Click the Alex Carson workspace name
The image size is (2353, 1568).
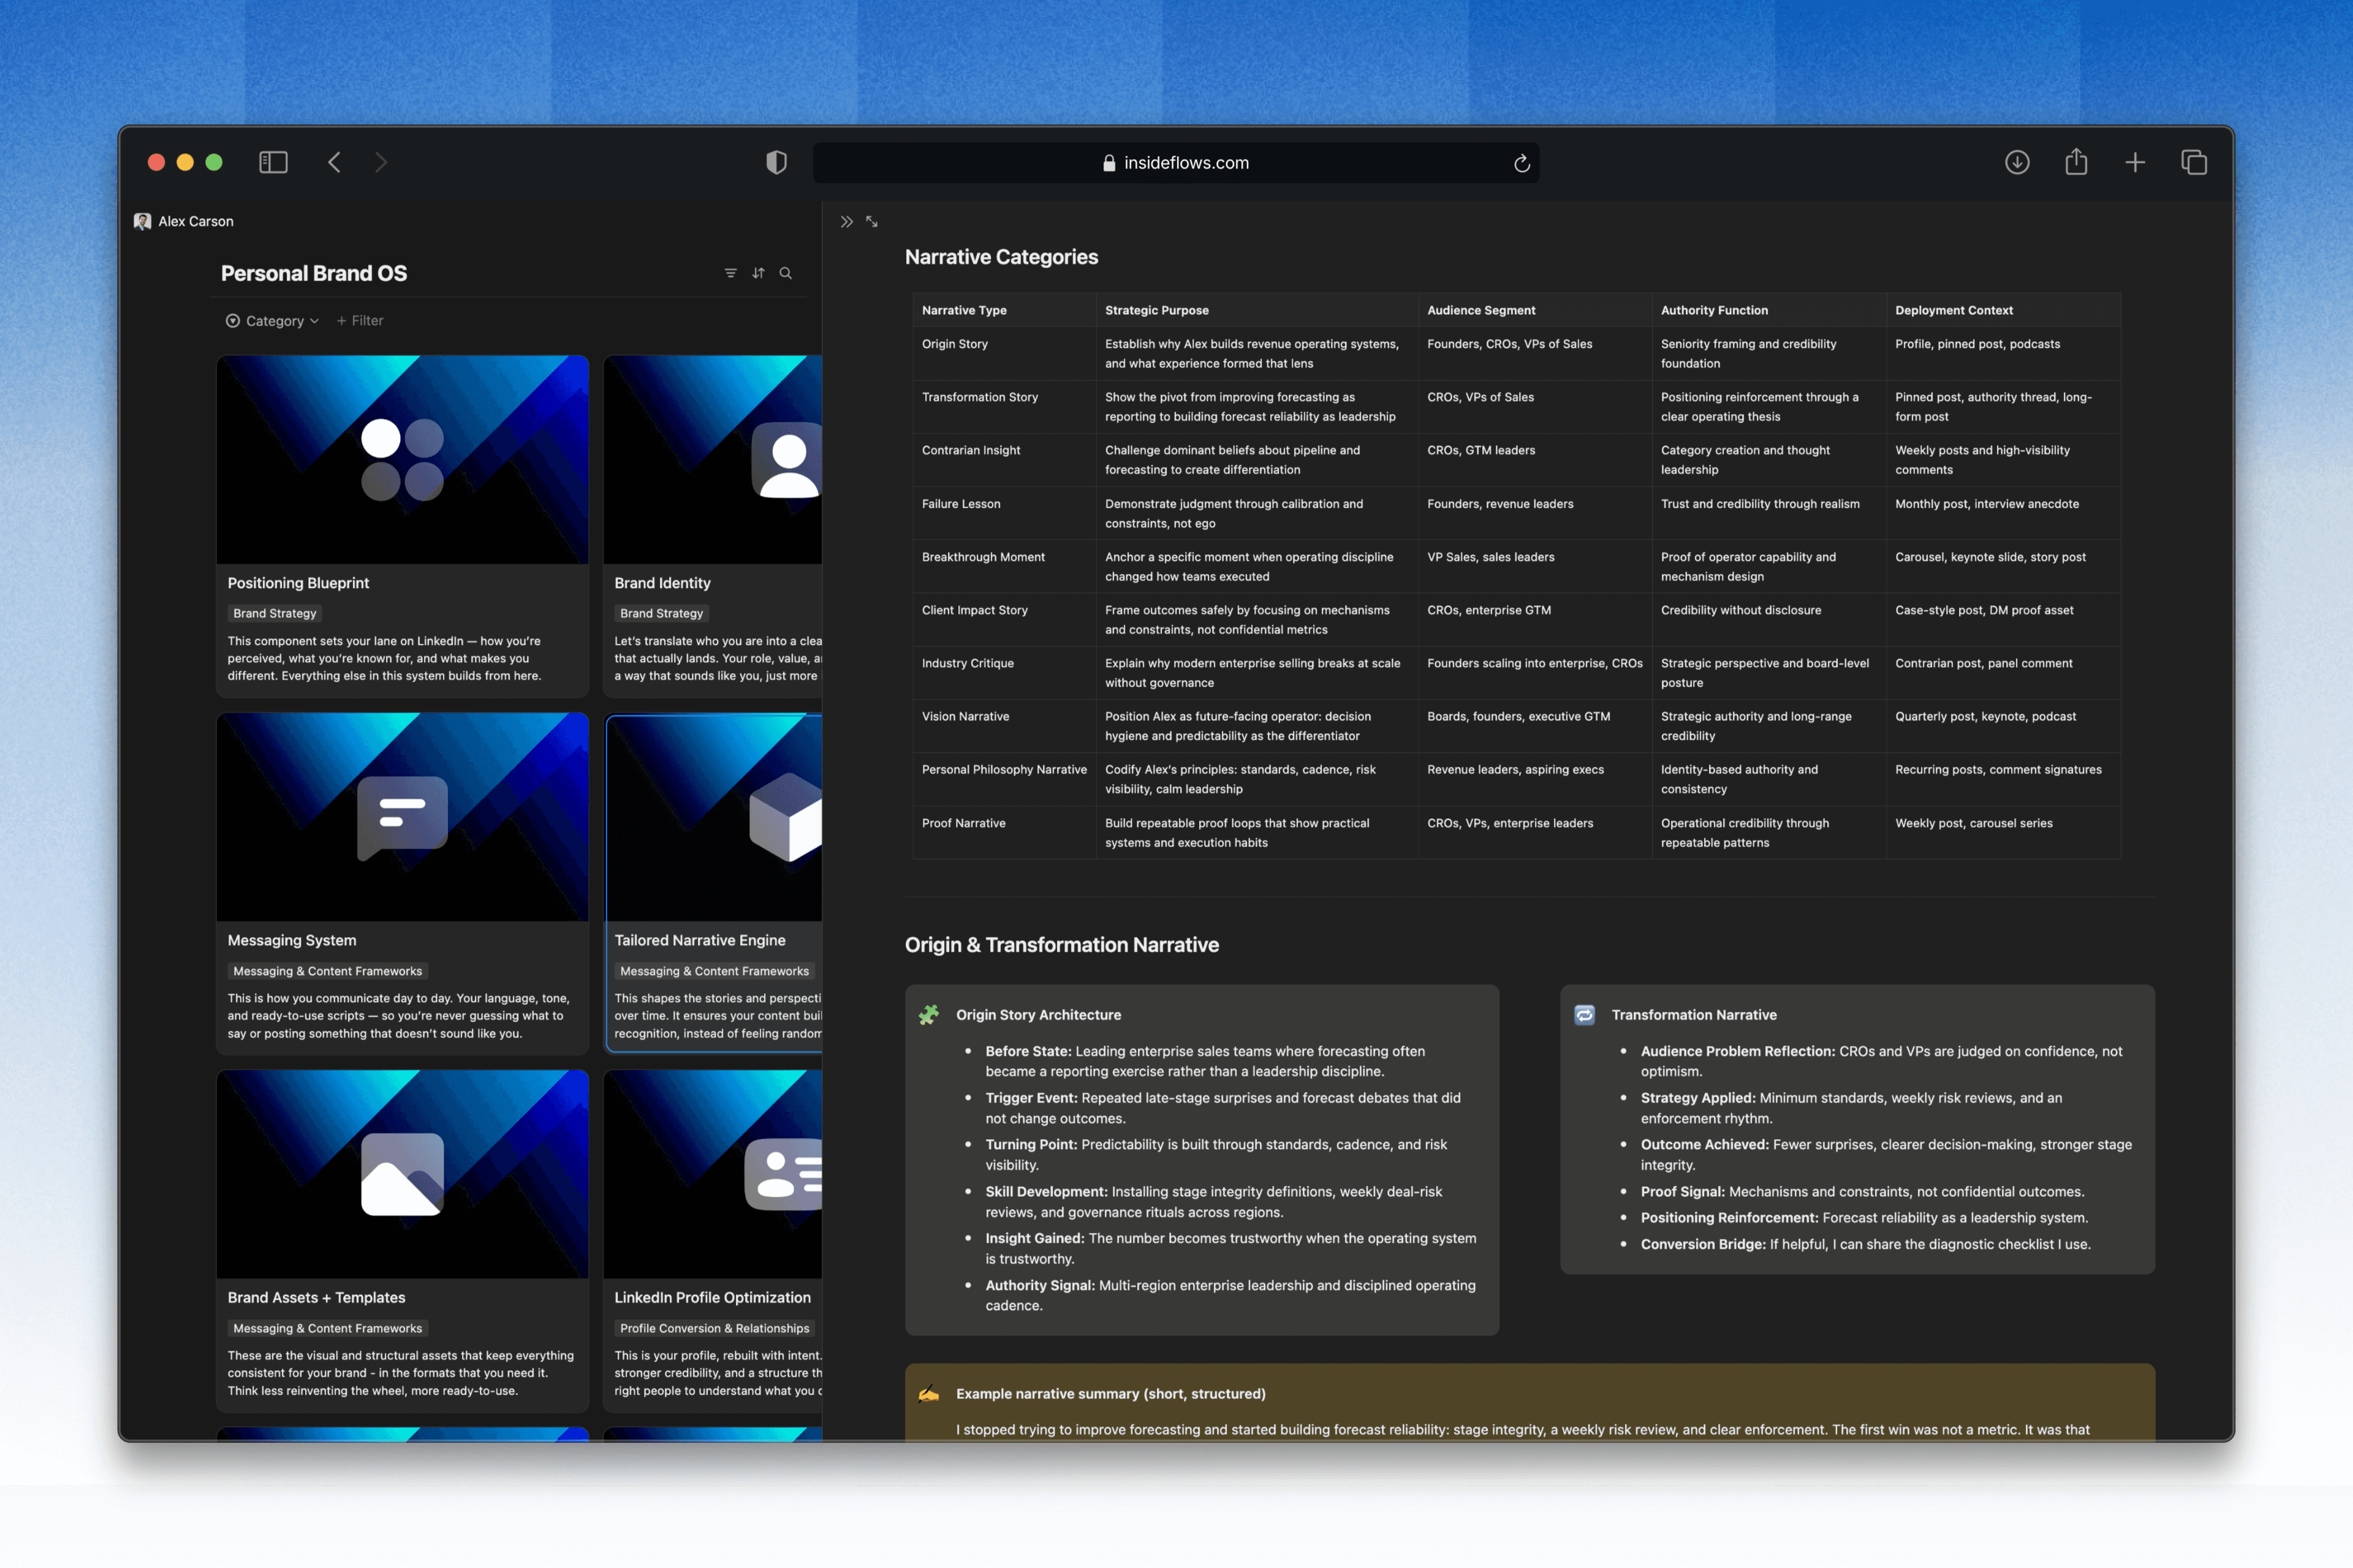pyautogui.click(x=195, y=221)
